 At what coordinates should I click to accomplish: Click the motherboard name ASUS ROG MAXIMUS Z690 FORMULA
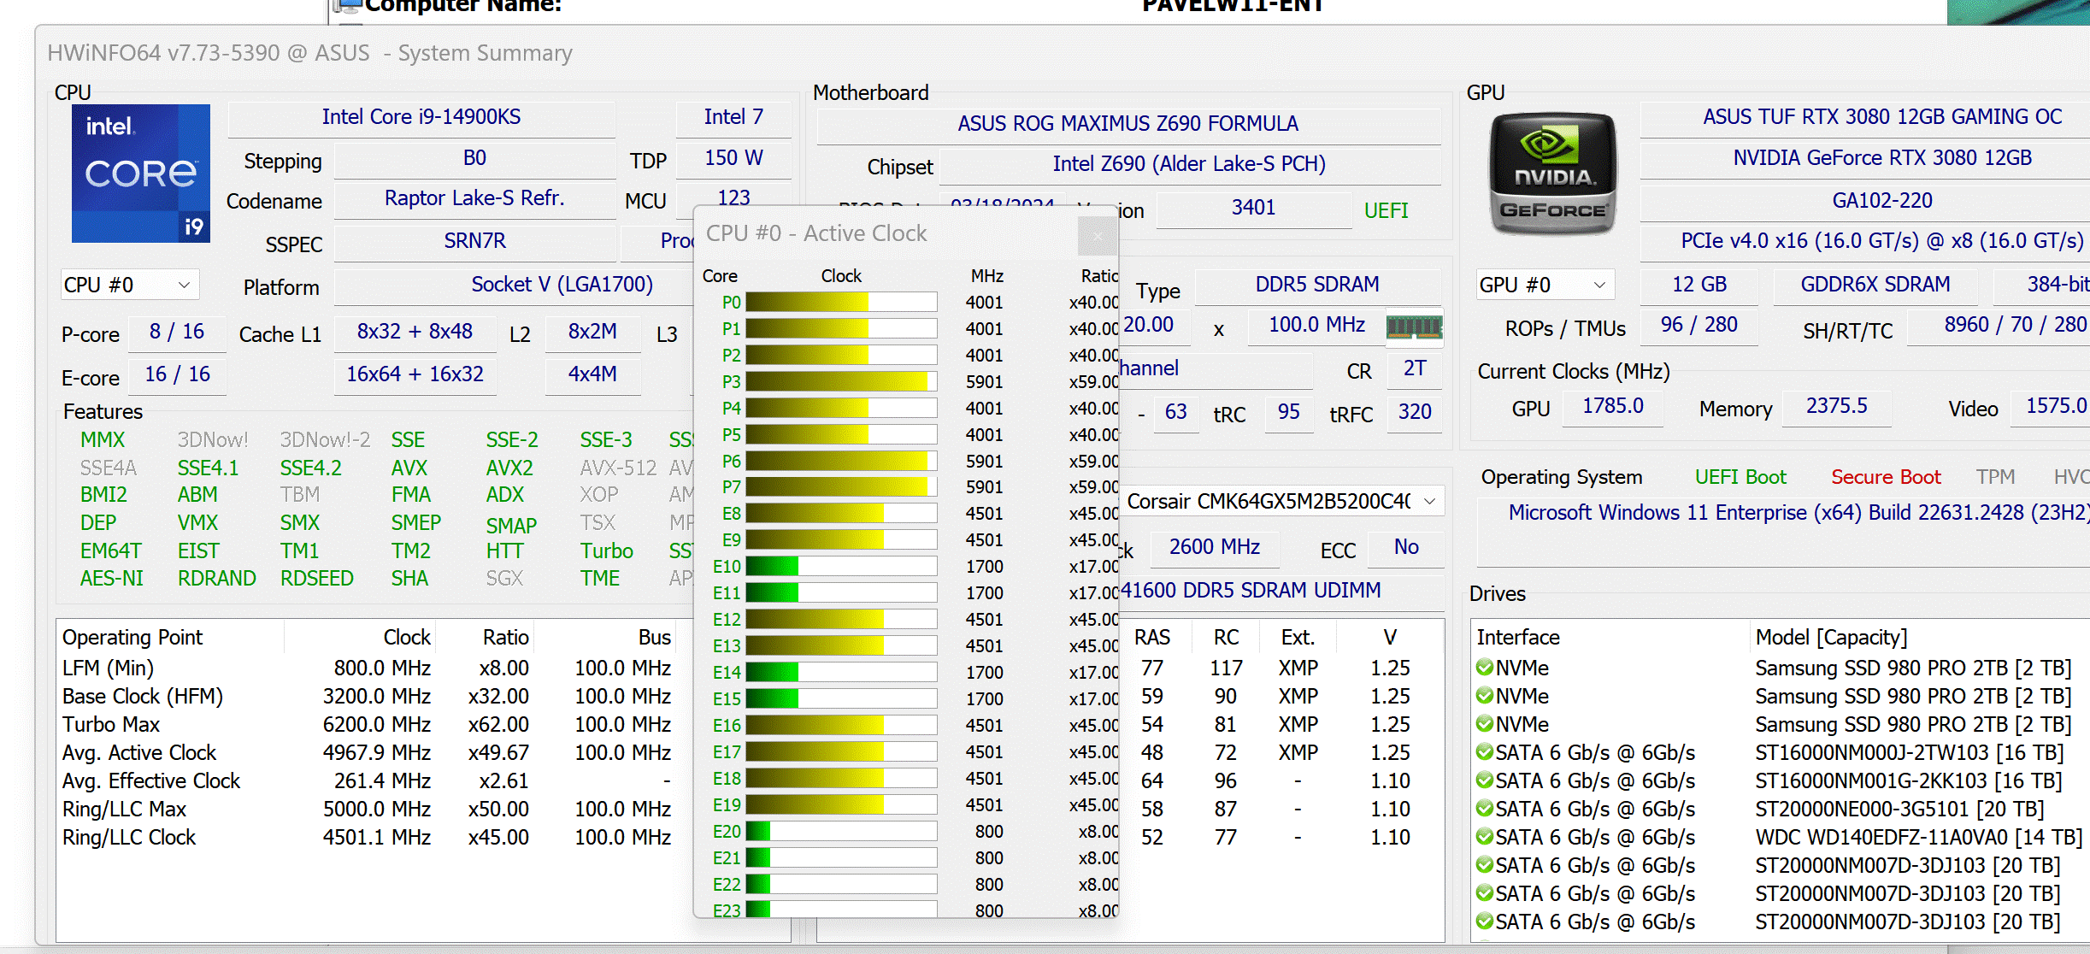click(x=1128, y=124)
